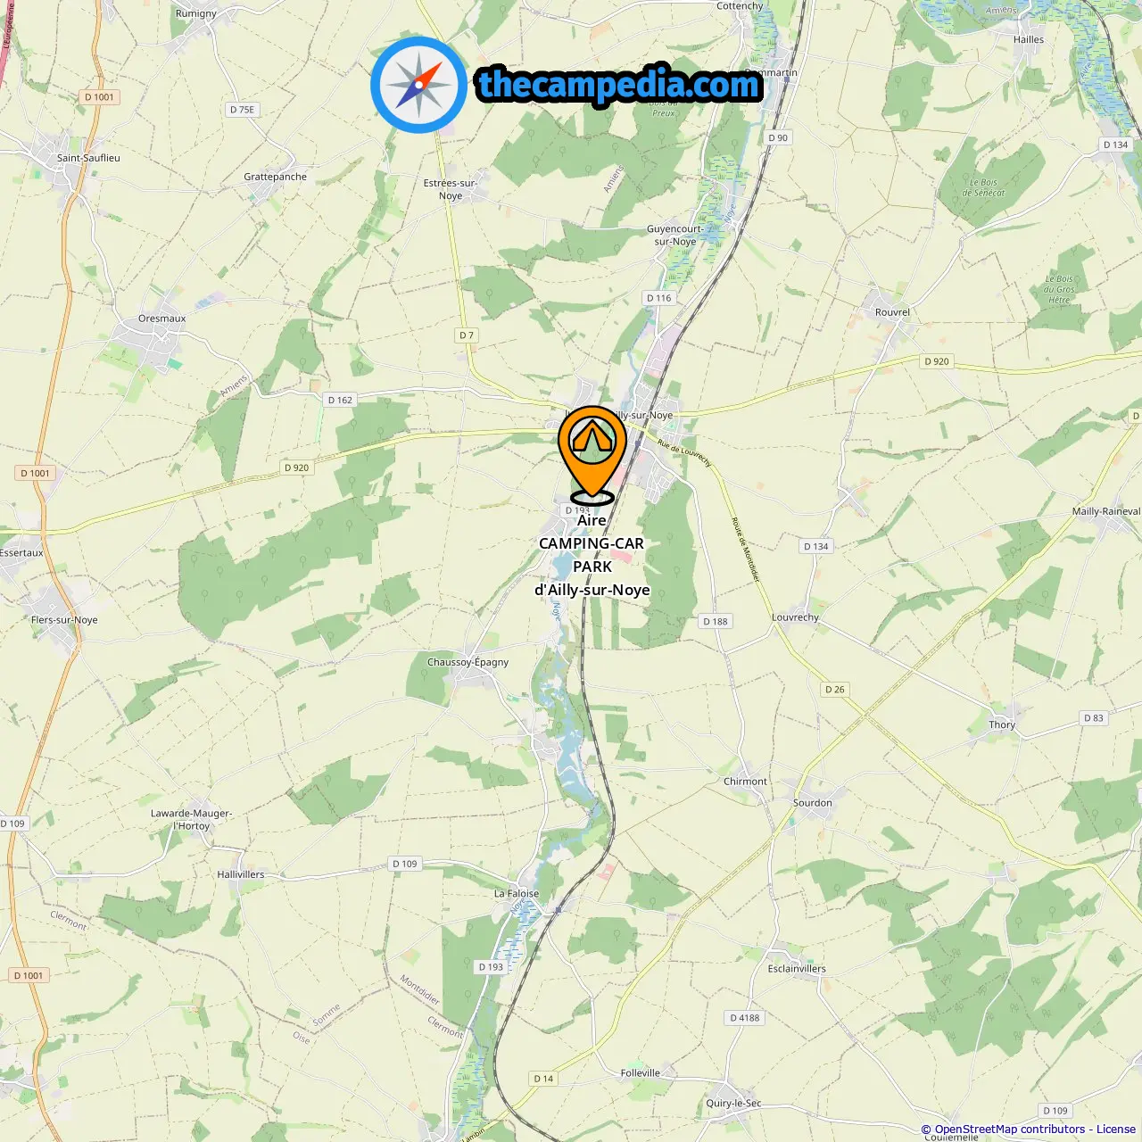
Task: Click the D 26 road shield
Action: 835,690
